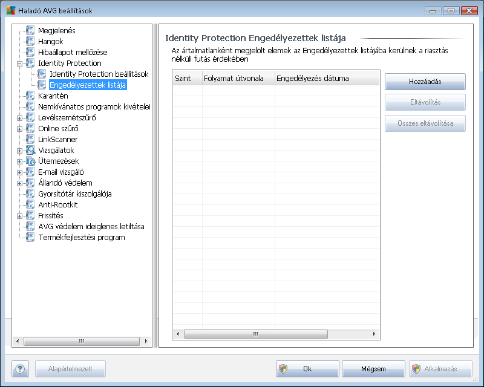Open LinkScanner settings
The width and height of the screenshot is (484, 387).
pyautogui.click(x=57, y=139)
